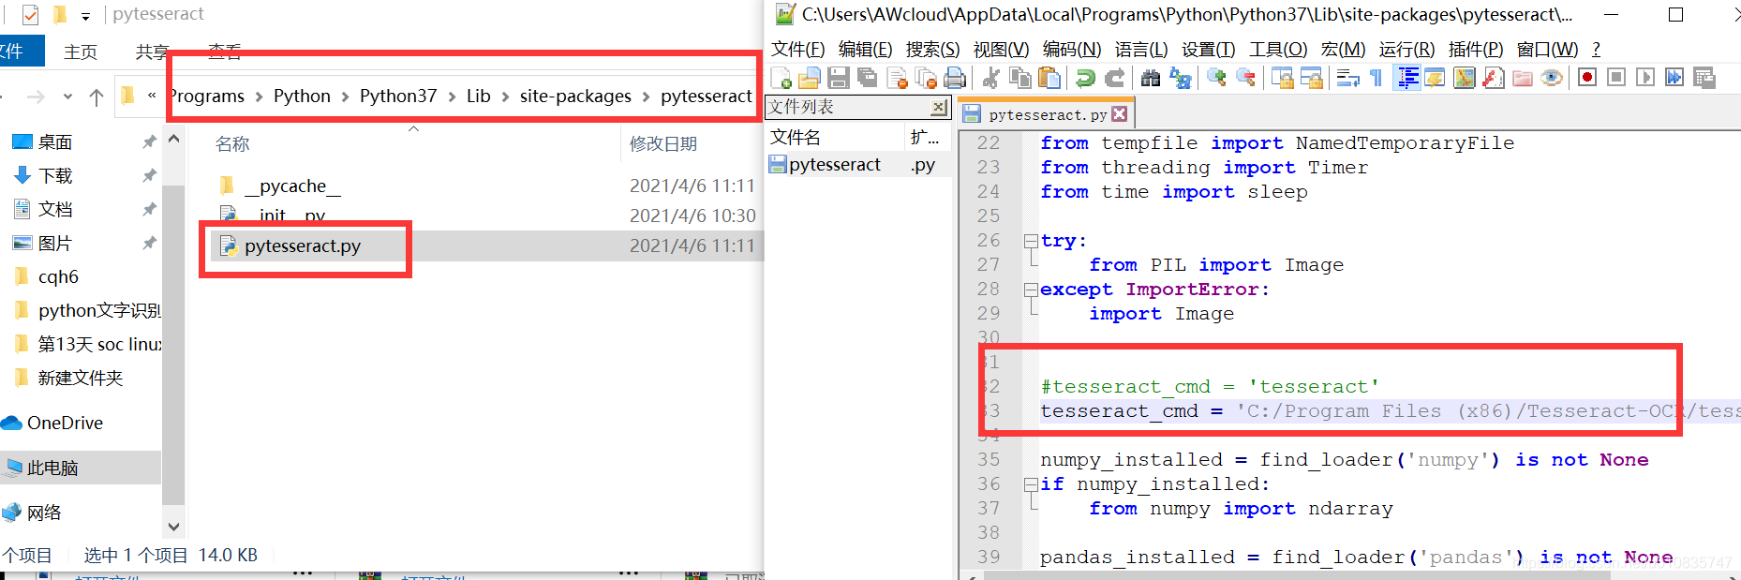Expand chevron after Python37 in address bar

pos(453,97)
